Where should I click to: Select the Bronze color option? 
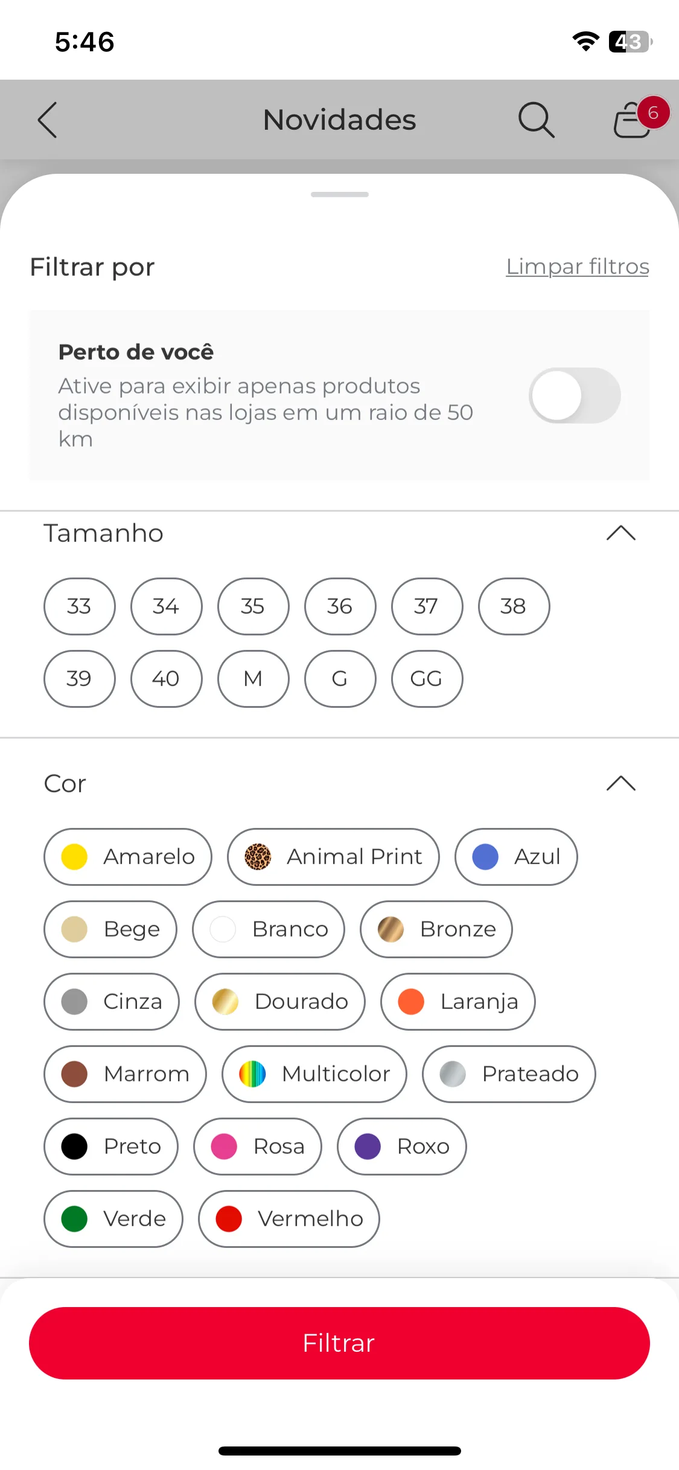coord(436,929)
